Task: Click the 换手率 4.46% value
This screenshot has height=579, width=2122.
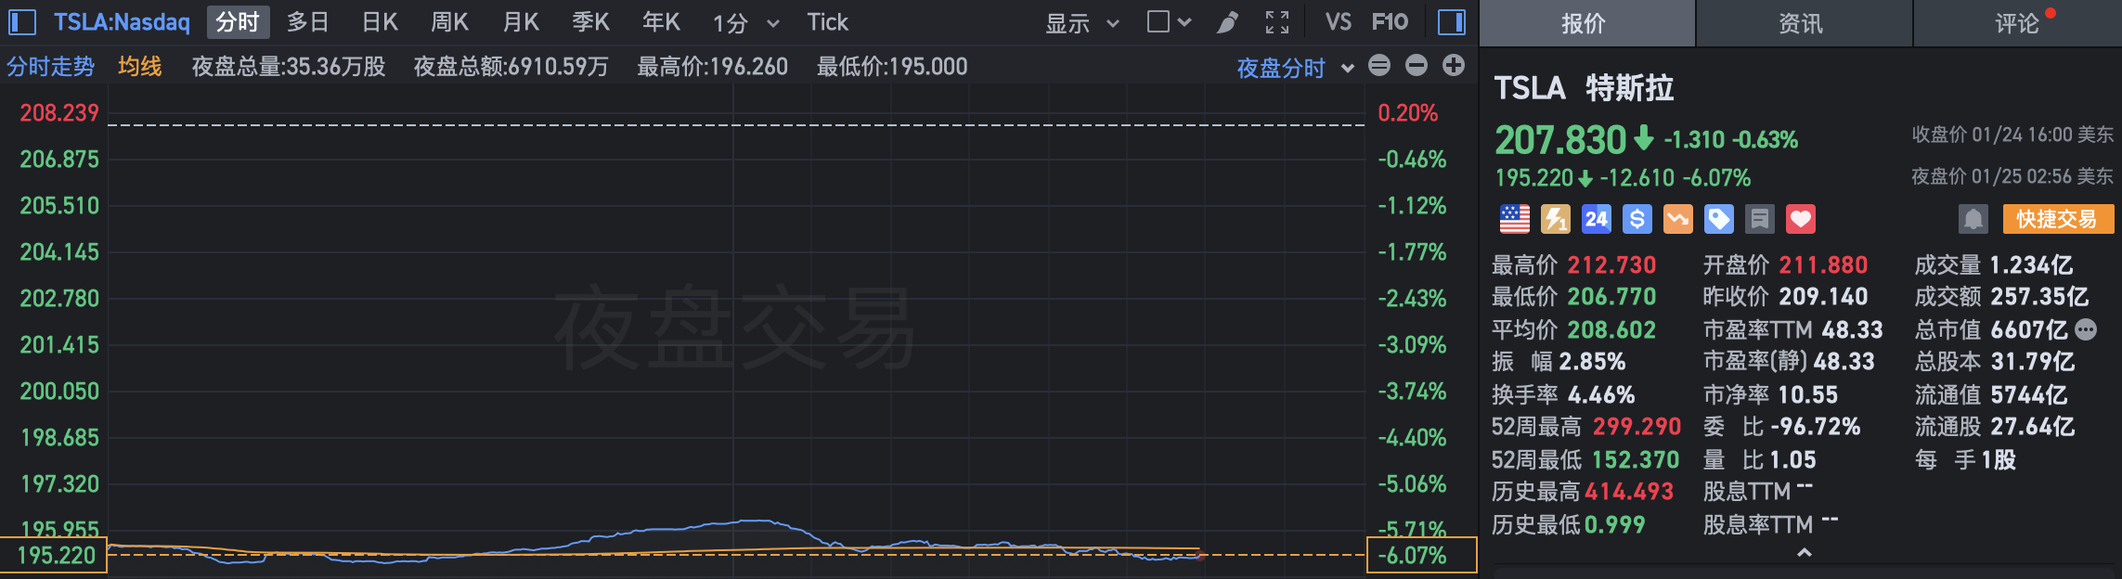Action: point(1601,395)
